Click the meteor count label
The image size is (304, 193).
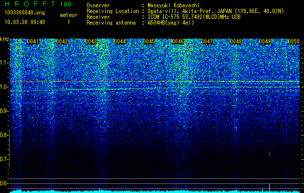coord(69,15)
